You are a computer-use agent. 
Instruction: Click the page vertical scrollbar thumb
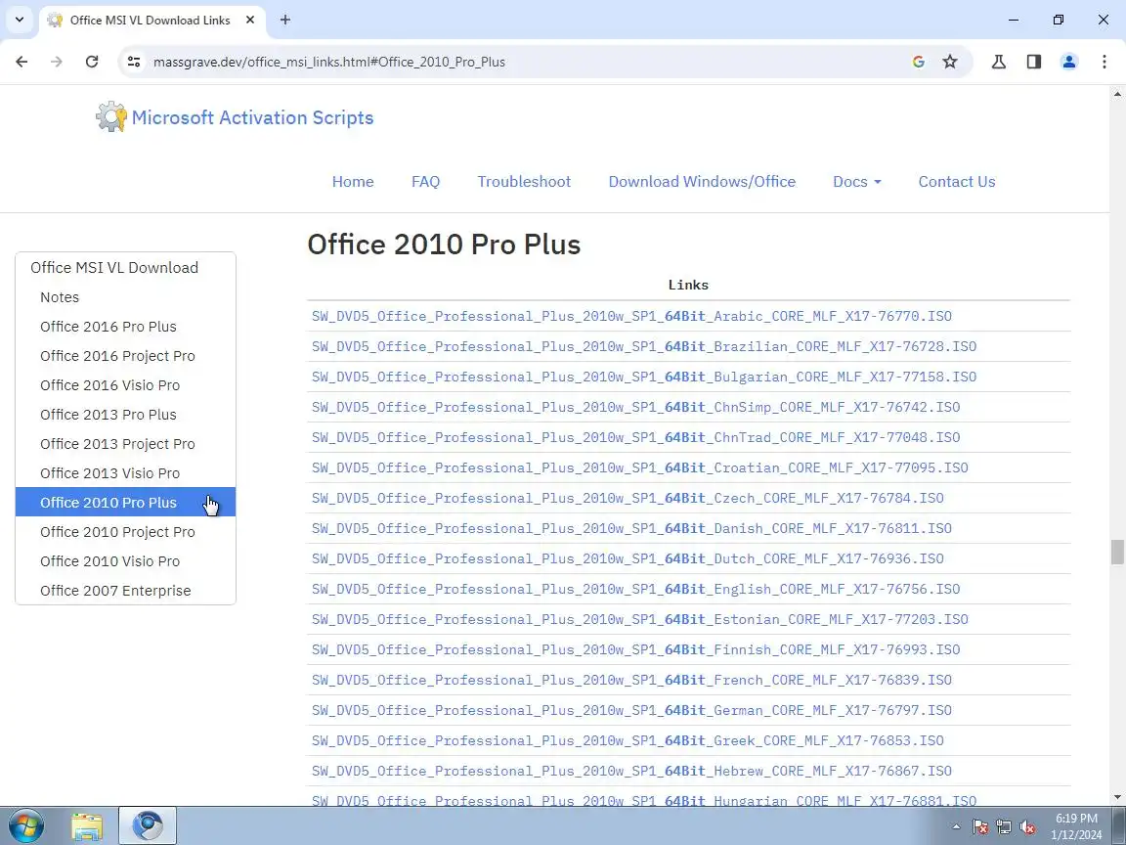point(1117,553)
